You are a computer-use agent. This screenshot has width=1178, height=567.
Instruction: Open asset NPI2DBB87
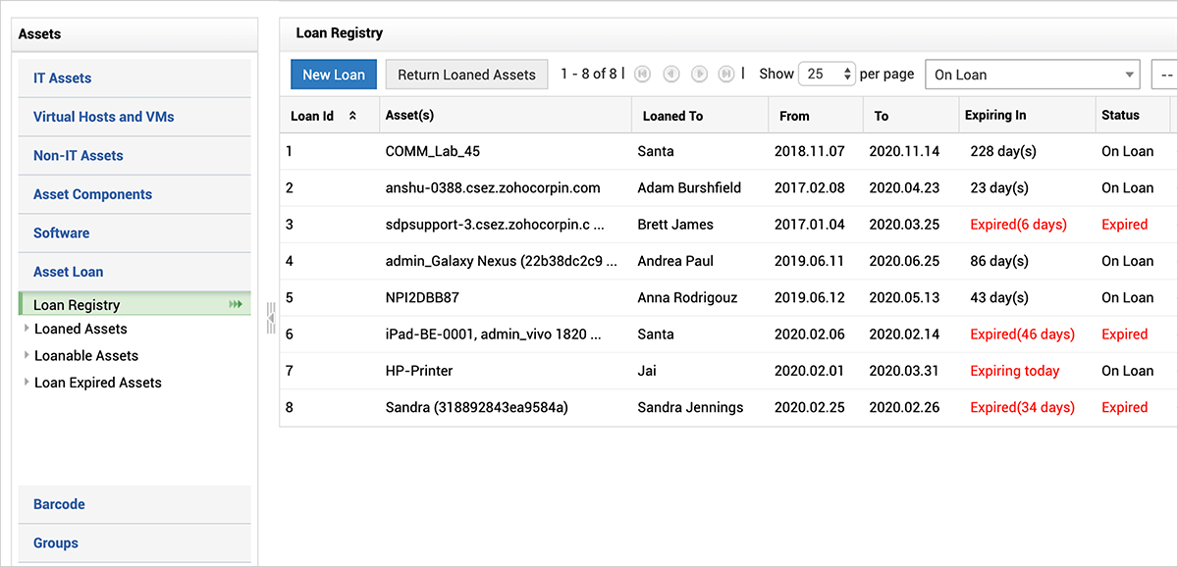click(x=422, y=297)
